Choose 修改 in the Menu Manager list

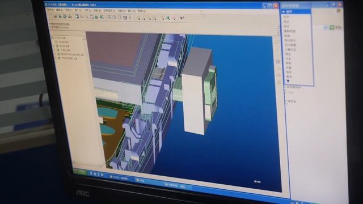286,26
